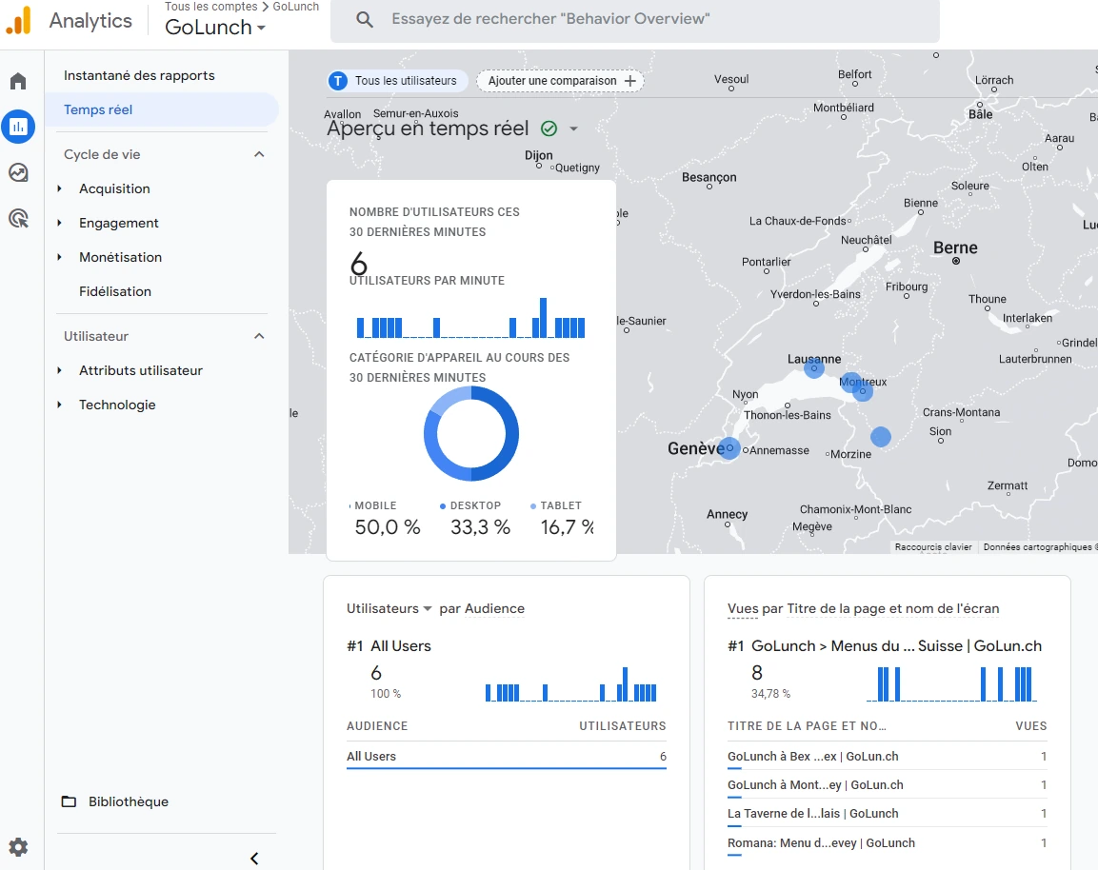The height and width of the screenshot is (870, 1098).
Task: Click the Google Analytics logo
Action: 19,20
